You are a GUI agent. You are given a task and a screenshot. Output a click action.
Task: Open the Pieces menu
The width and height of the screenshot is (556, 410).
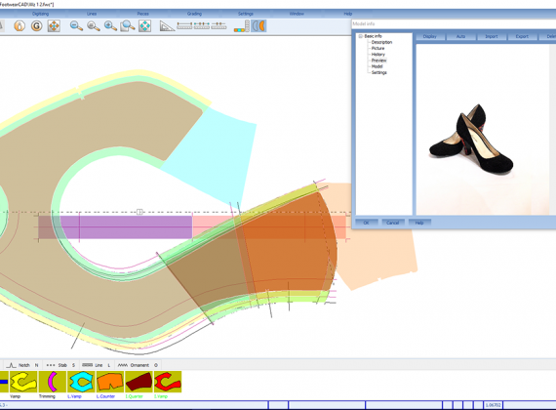click(142, 14)
